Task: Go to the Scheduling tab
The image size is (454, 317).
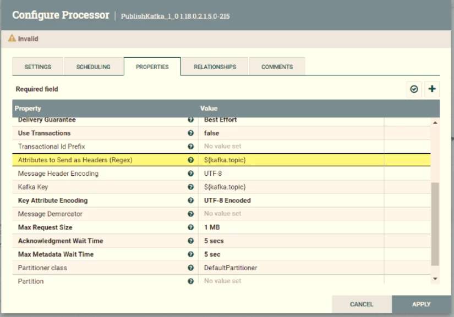Action: pos(93,66)
